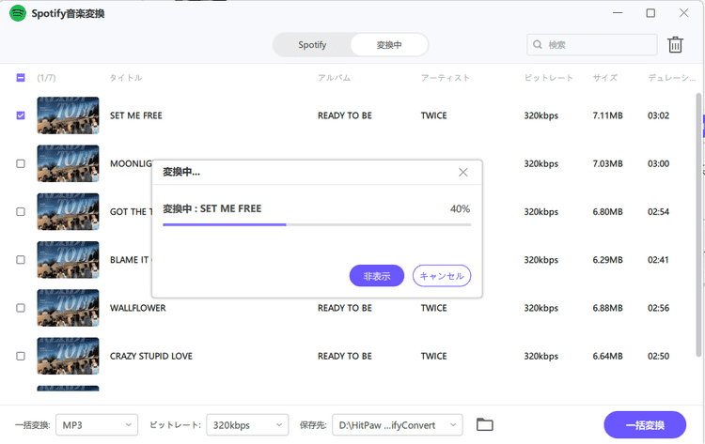Click the (1/7) selection count
705x444 pixels.
pyautogui.click(x=46, y=78)
